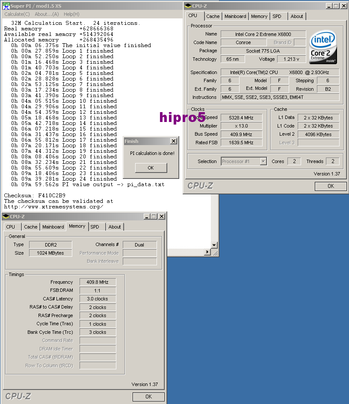Screen dimensions: 349x404
Task: Select About tab in bottom CPU-Z window
Action: 115,227
